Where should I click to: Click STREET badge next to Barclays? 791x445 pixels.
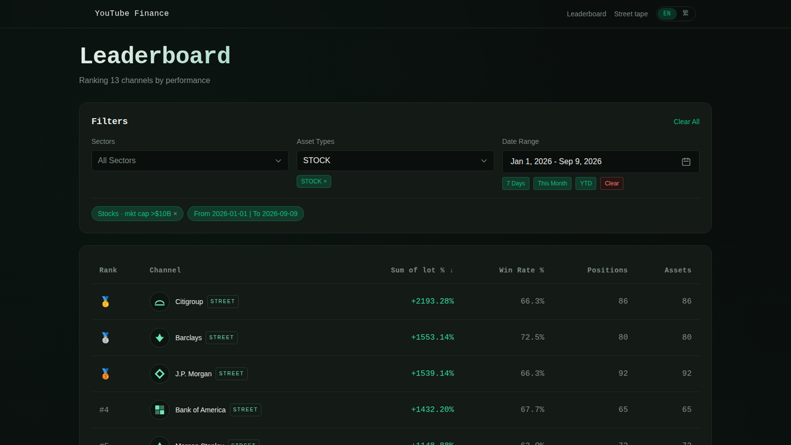[x=221, y=337]
